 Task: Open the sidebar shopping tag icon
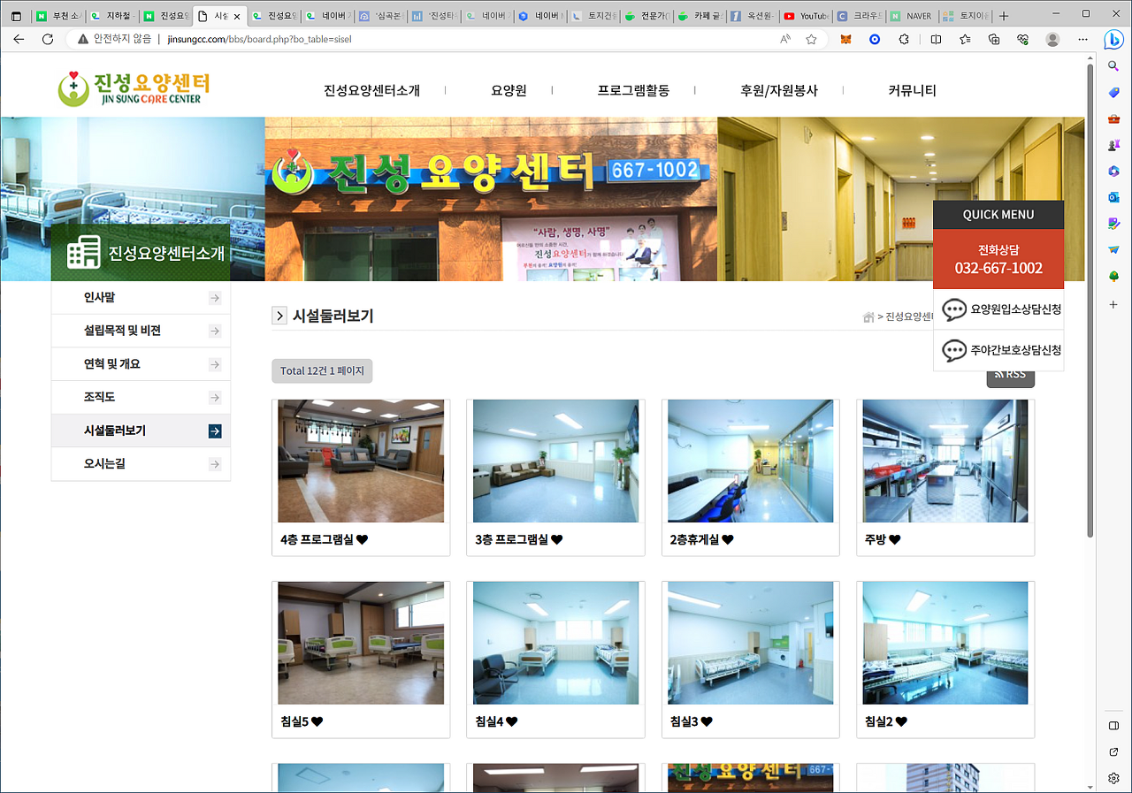click(x=1114, y=92)
